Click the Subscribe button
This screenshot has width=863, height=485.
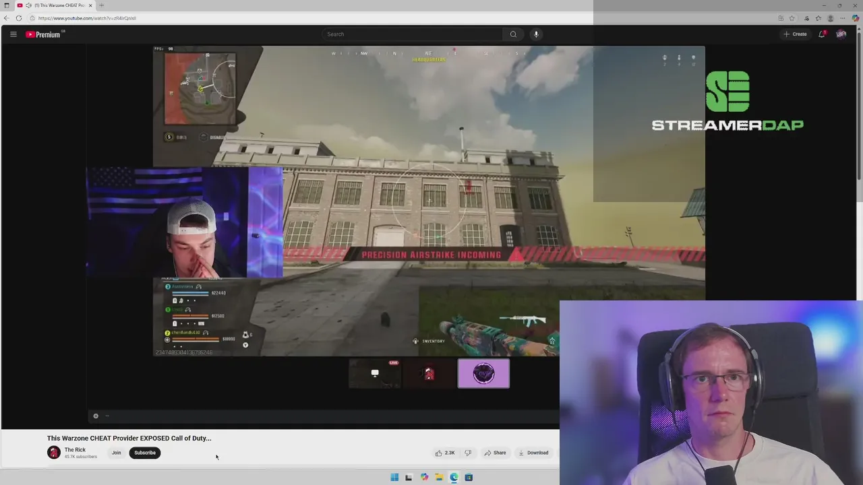click(145, 453)
